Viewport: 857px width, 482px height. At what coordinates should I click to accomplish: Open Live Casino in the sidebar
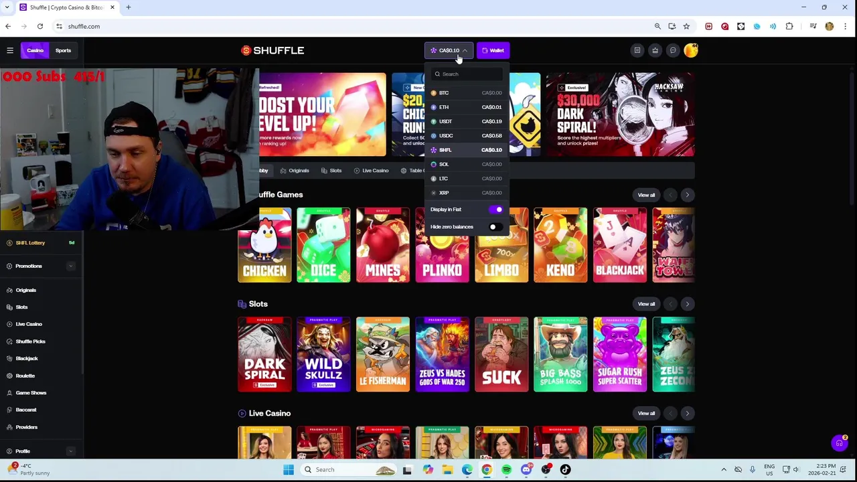(x=28, y=324)
